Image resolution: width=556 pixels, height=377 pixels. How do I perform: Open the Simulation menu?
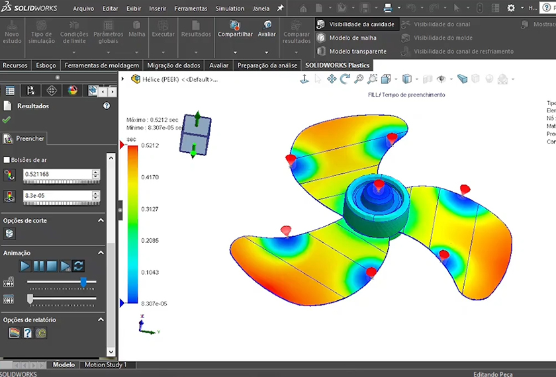(230, 9)
